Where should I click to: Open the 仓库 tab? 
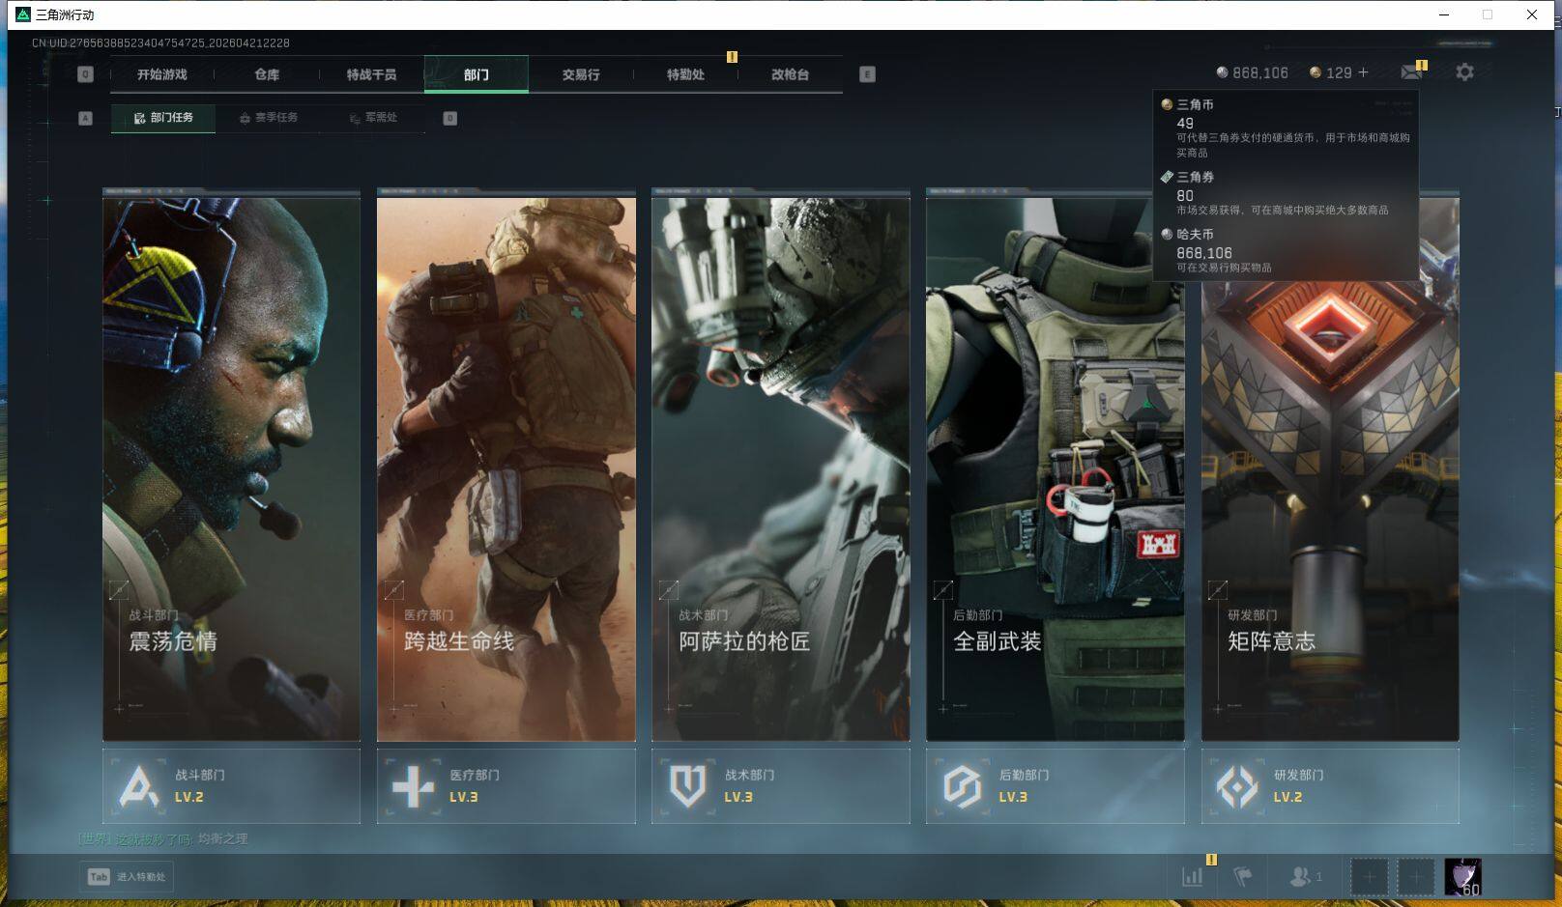267,74
